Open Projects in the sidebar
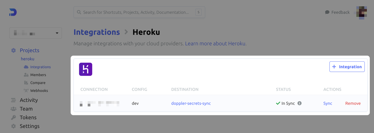The image size is (374, 133). pos(29,50)
